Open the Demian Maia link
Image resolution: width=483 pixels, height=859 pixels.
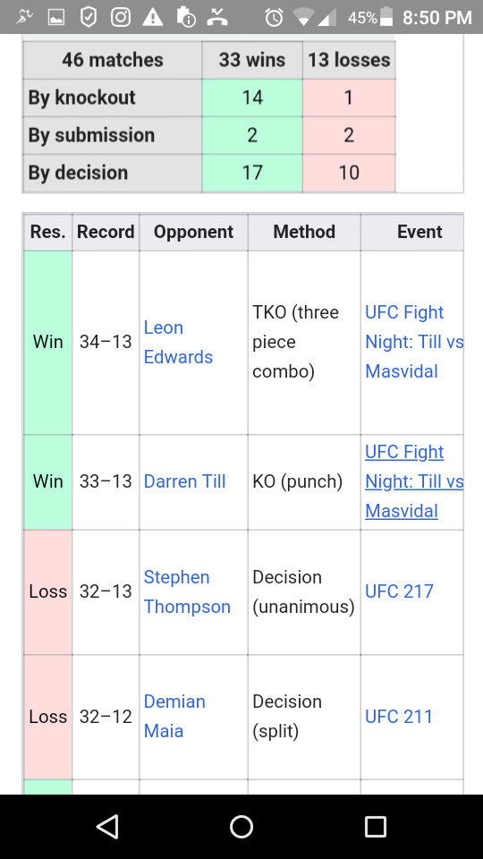click(x=174, y=716)
